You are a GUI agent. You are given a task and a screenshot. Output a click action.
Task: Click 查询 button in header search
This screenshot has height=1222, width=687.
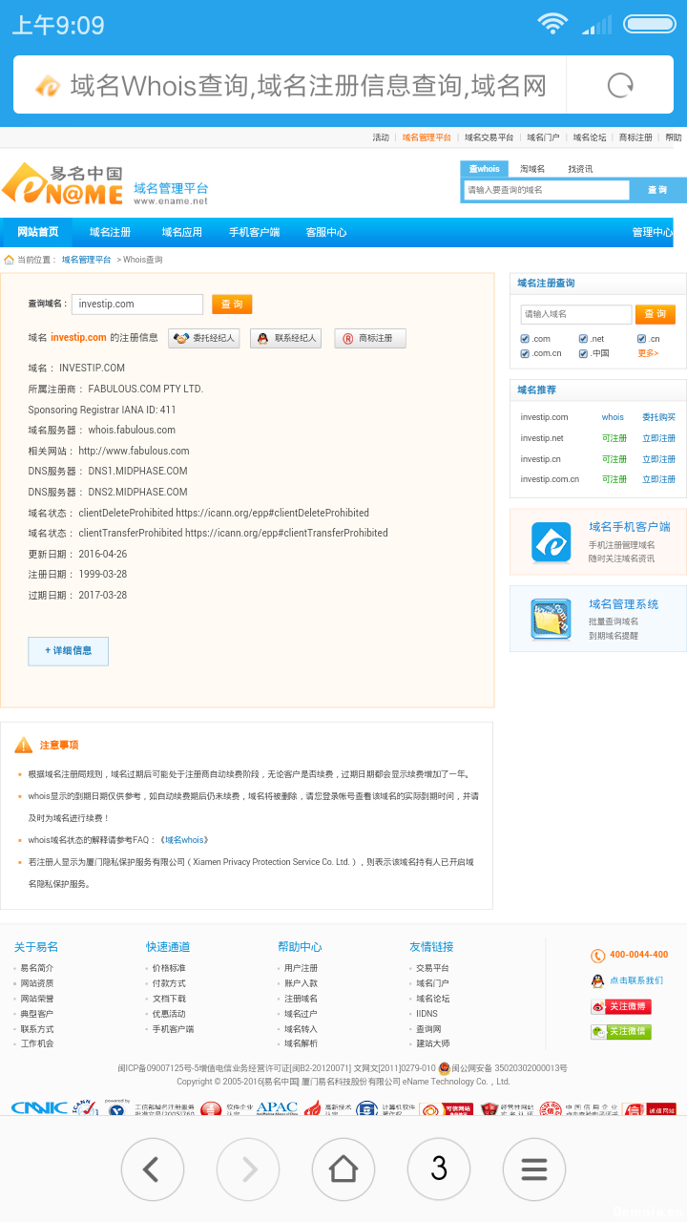coord(658,190)
